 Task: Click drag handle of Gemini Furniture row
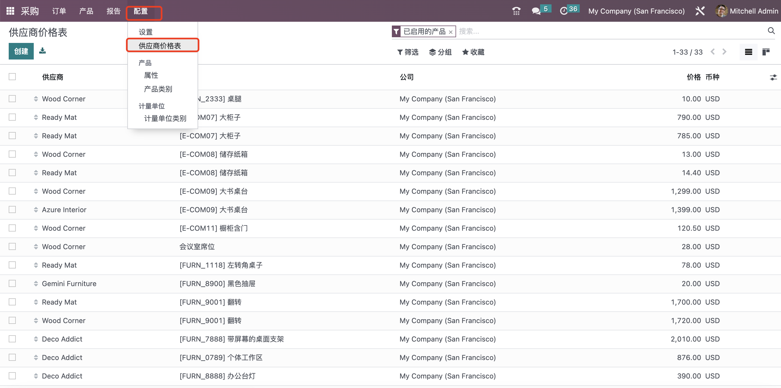coord(36,284)
